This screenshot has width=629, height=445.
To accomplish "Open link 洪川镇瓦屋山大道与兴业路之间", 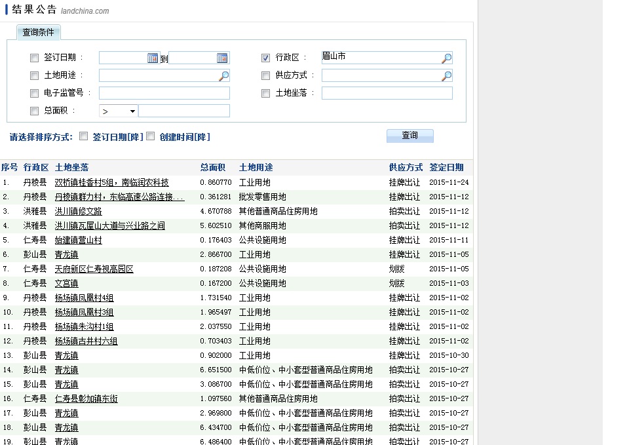I will tap(109, 226).
